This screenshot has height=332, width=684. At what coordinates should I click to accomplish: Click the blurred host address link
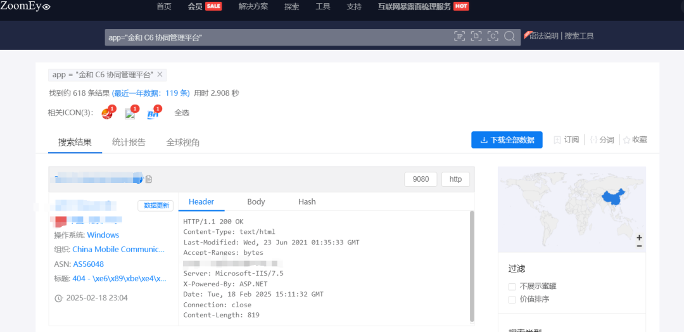pos(99,178)
